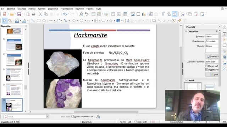This screenshot has height=127, width=227.
Task: Close the Diapositive slide panel
Action: [x=26, y=26]
